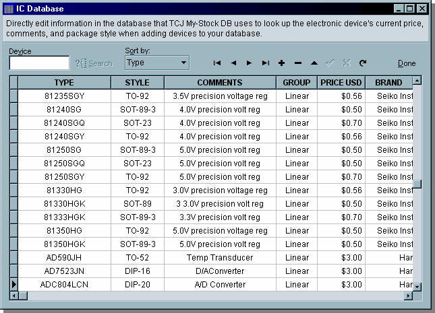The width and height of the screenshot is (435, 313).
Task: Select row indicator for ADC804LCN
Action: click(14, 285)
